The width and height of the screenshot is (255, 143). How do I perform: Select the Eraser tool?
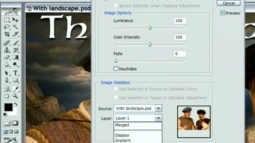(x=7, y=57)
